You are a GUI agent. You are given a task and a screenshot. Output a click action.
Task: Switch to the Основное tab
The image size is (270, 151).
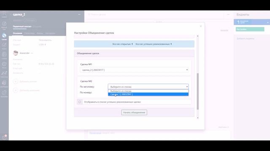[x=17, y=33]
